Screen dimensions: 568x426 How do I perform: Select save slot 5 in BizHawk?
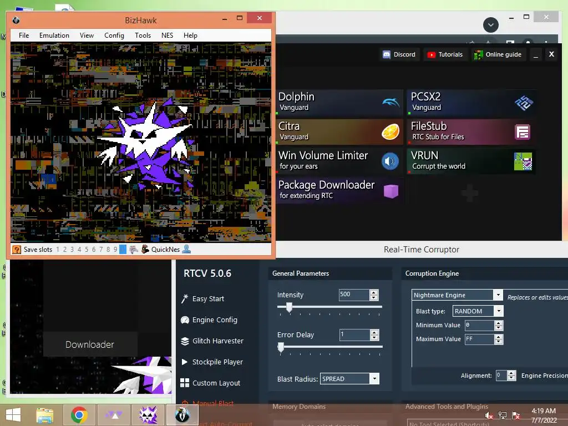tap(87, 249)
